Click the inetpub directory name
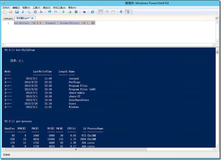This screenshot has width=221, height=160. click(x=74, y=78)
